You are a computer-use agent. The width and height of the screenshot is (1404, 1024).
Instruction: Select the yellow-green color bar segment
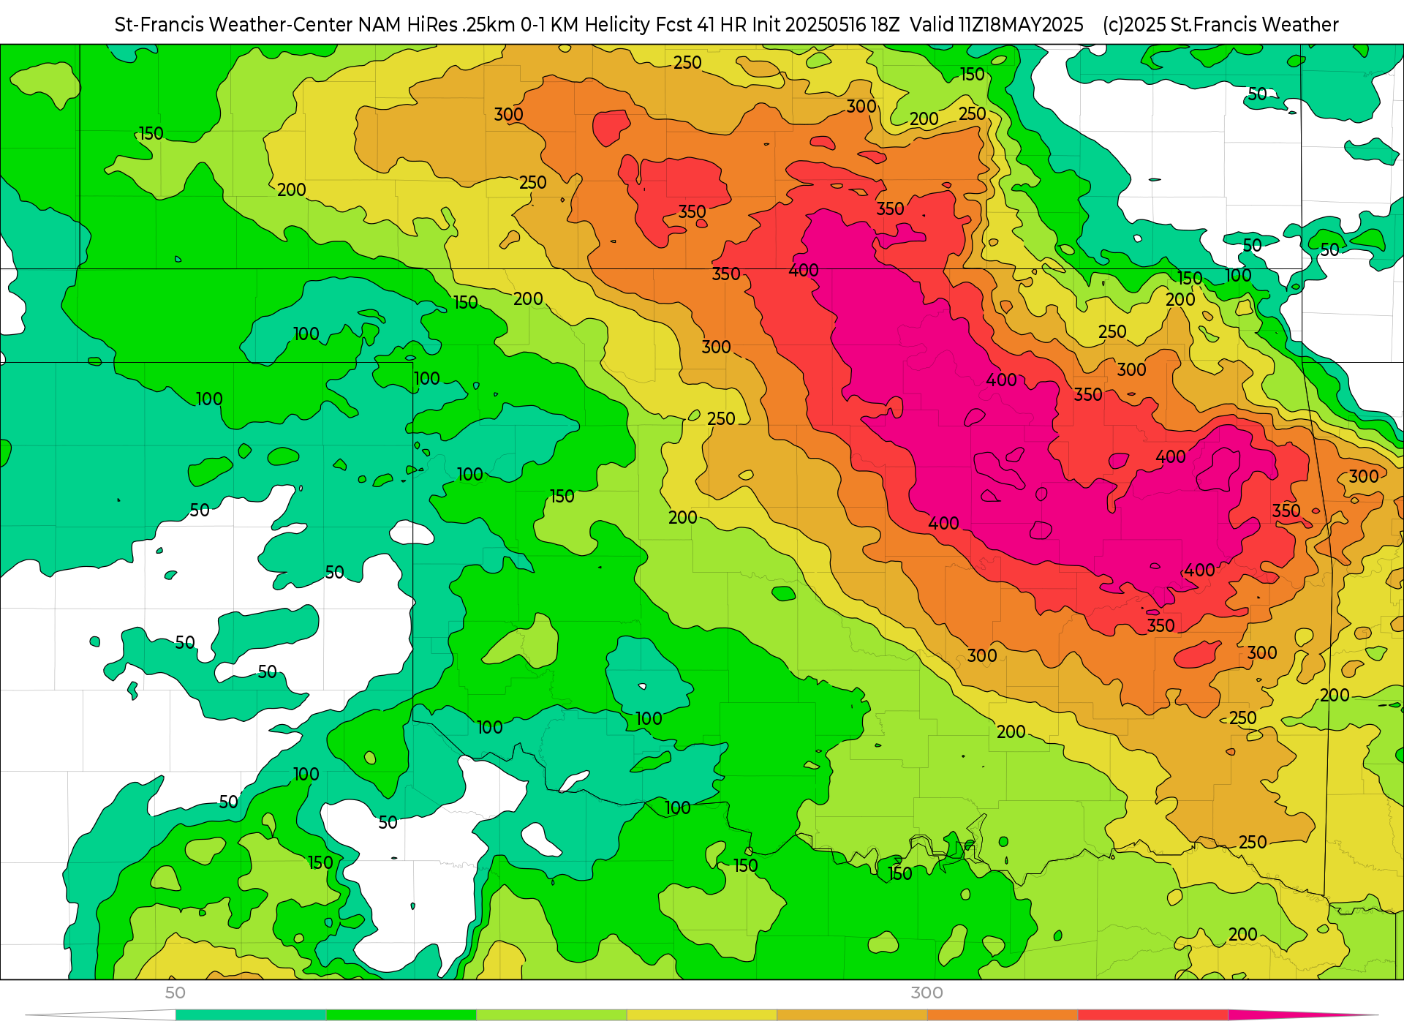coord(551,1015)
